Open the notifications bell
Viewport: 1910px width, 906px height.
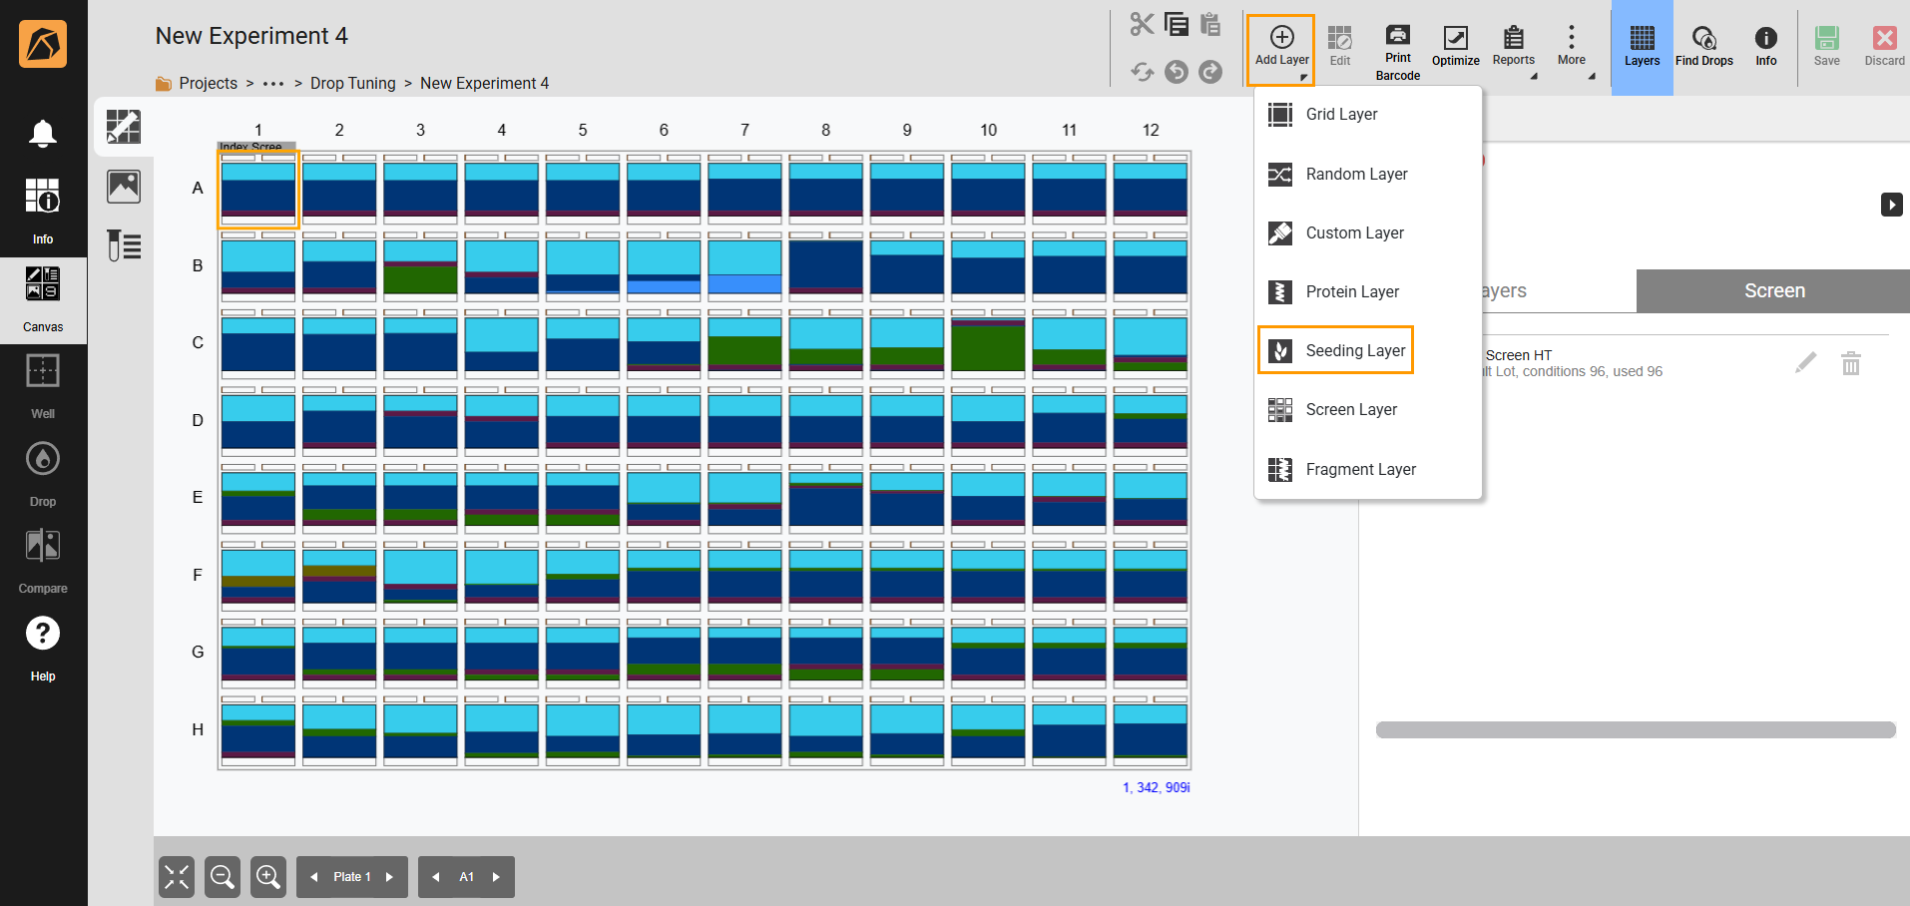click(42, 134)
